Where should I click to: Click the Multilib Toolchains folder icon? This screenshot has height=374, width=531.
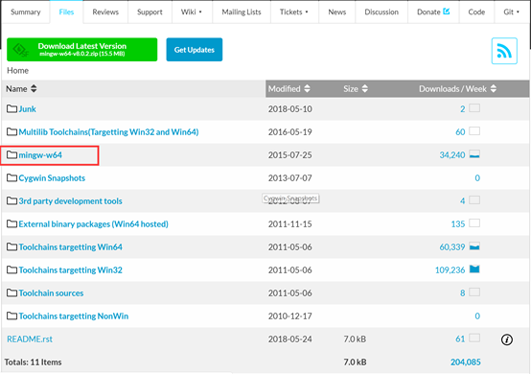(12, 131)
